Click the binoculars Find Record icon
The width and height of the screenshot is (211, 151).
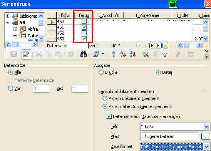coord(84,55)
